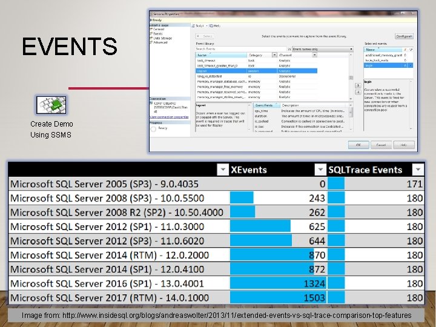Image resolution: width=436 pixels, height=327 pixels.
Task: Select the Data Storage page
Action: pyautogui.click(x=162, y=38)
